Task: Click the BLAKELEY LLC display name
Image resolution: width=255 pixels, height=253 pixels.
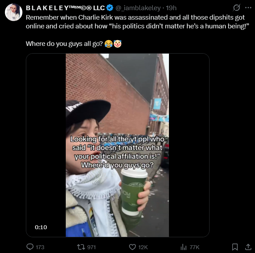Action: (65, 8)
